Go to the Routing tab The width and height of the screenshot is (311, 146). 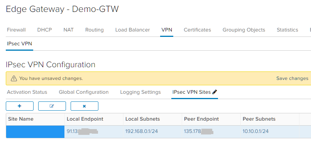(95, 30)
